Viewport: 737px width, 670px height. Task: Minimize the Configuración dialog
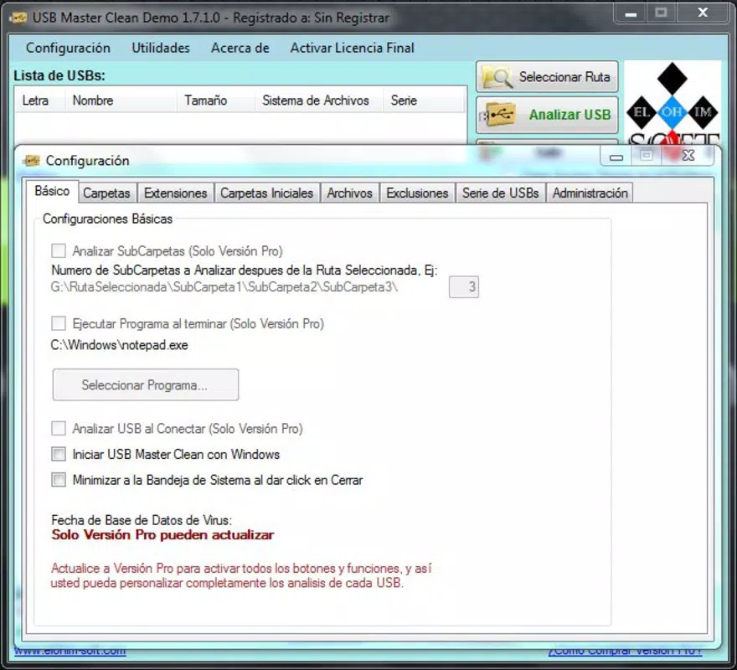click(x=616, y=156)
